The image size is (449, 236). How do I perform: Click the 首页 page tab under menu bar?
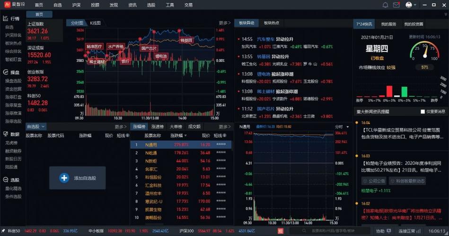[39, 14]
